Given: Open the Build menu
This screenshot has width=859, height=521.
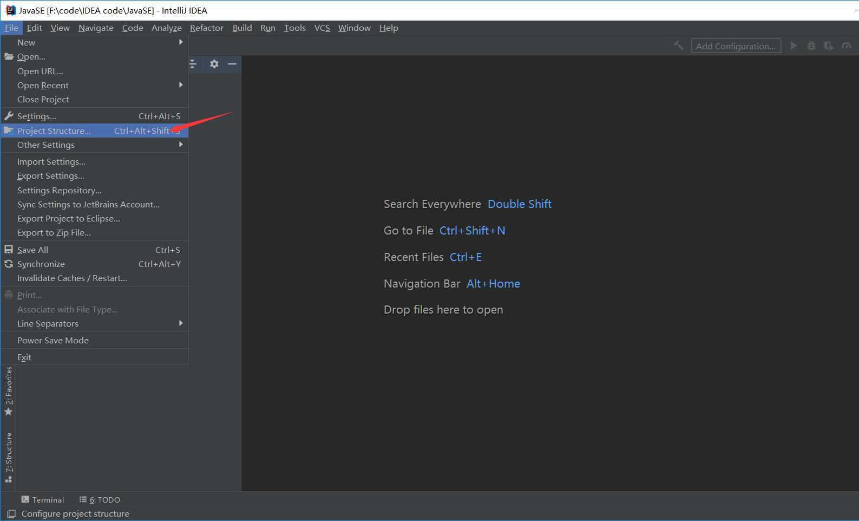Looking at the screenshot, I should 242,28.
